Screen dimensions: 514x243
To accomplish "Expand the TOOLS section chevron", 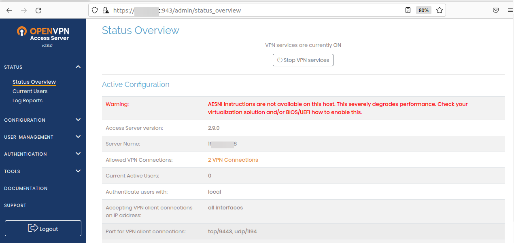I will [x=78, y=171].
